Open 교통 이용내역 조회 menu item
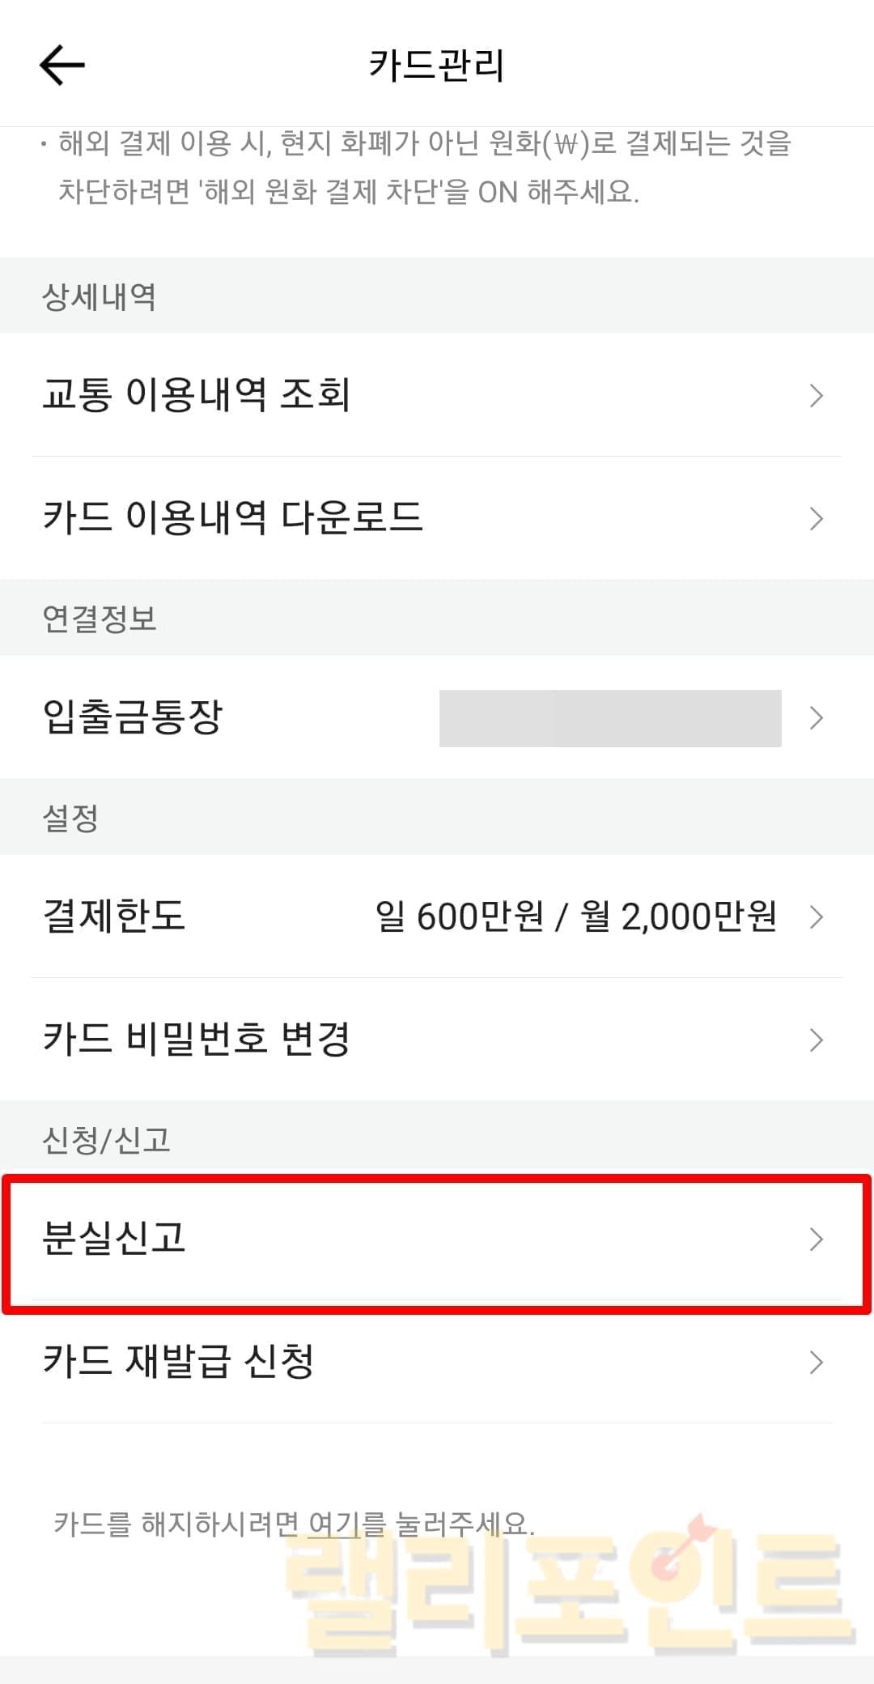The image size is (874, 1684). click(x=196, y=395)
